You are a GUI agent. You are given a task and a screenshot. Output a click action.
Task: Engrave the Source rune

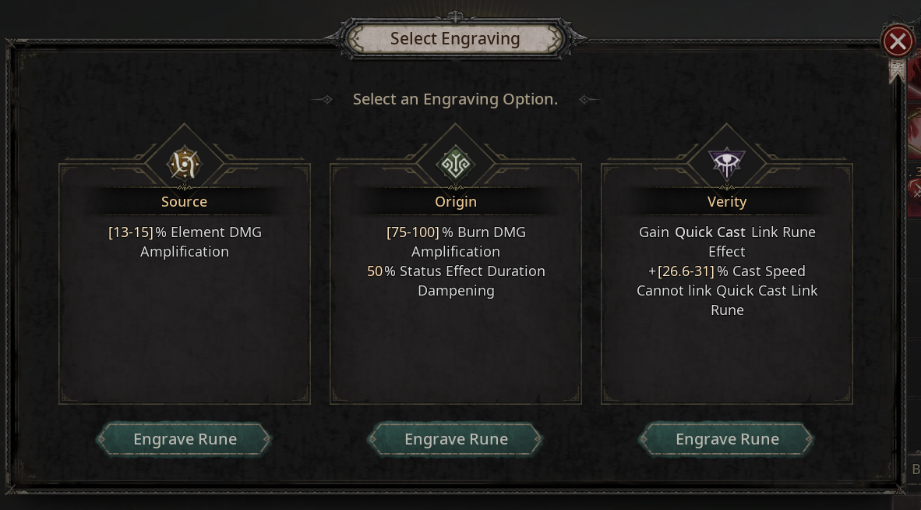(x=185, y=439)
